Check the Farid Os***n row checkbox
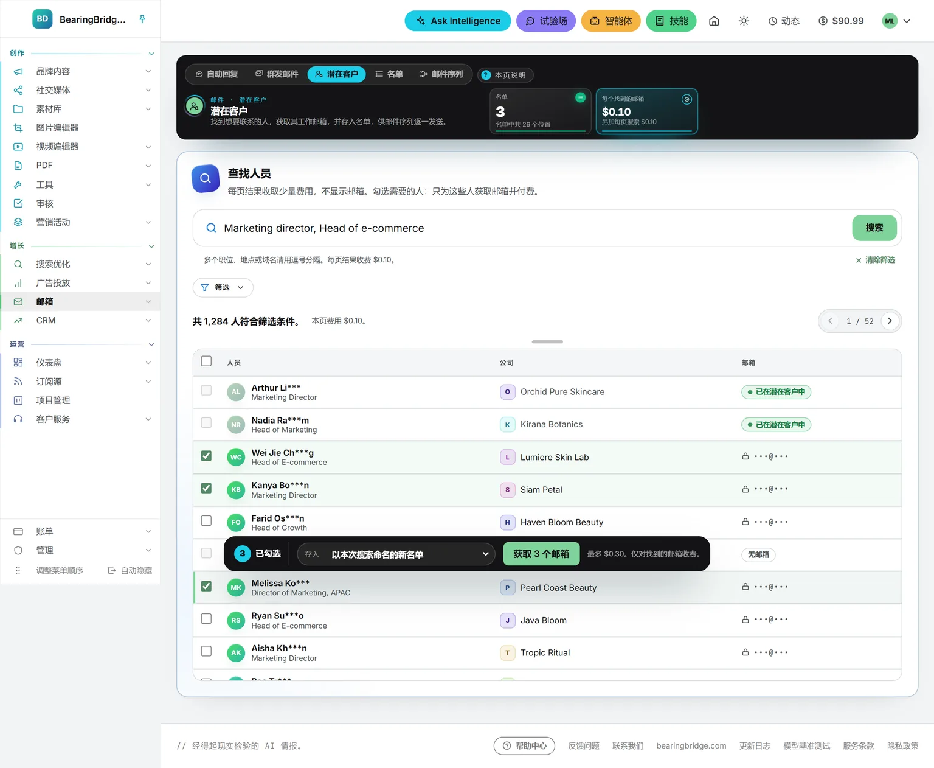The height and width of the screenshot is (768, 934). [207, 521]
